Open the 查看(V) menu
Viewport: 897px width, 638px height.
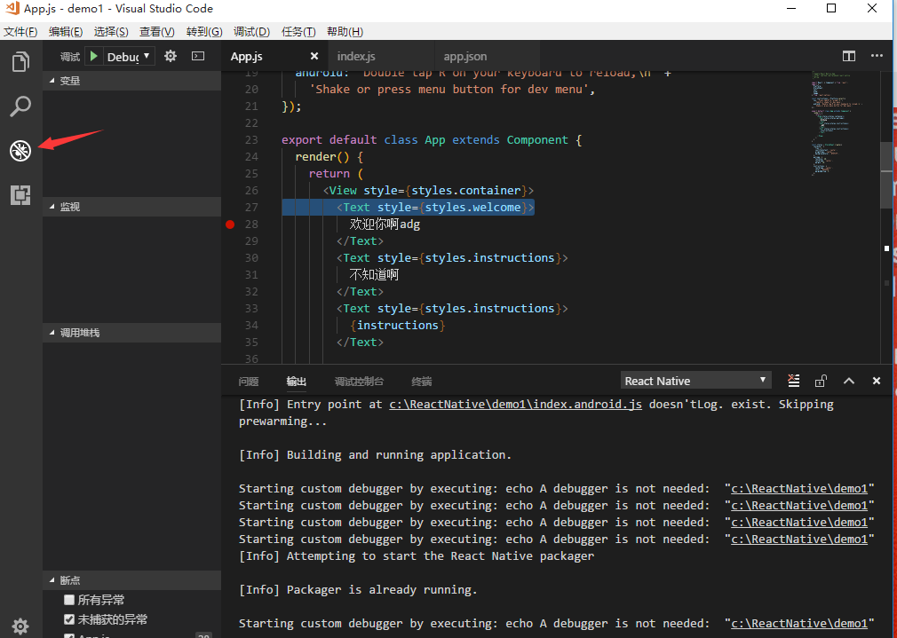coord(156,31)
